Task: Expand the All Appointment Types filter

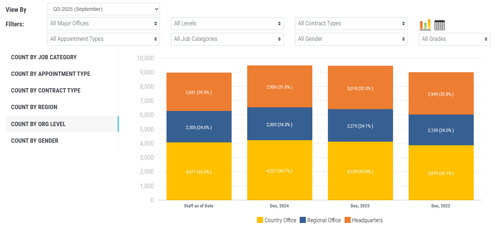Action: (103, 39)
